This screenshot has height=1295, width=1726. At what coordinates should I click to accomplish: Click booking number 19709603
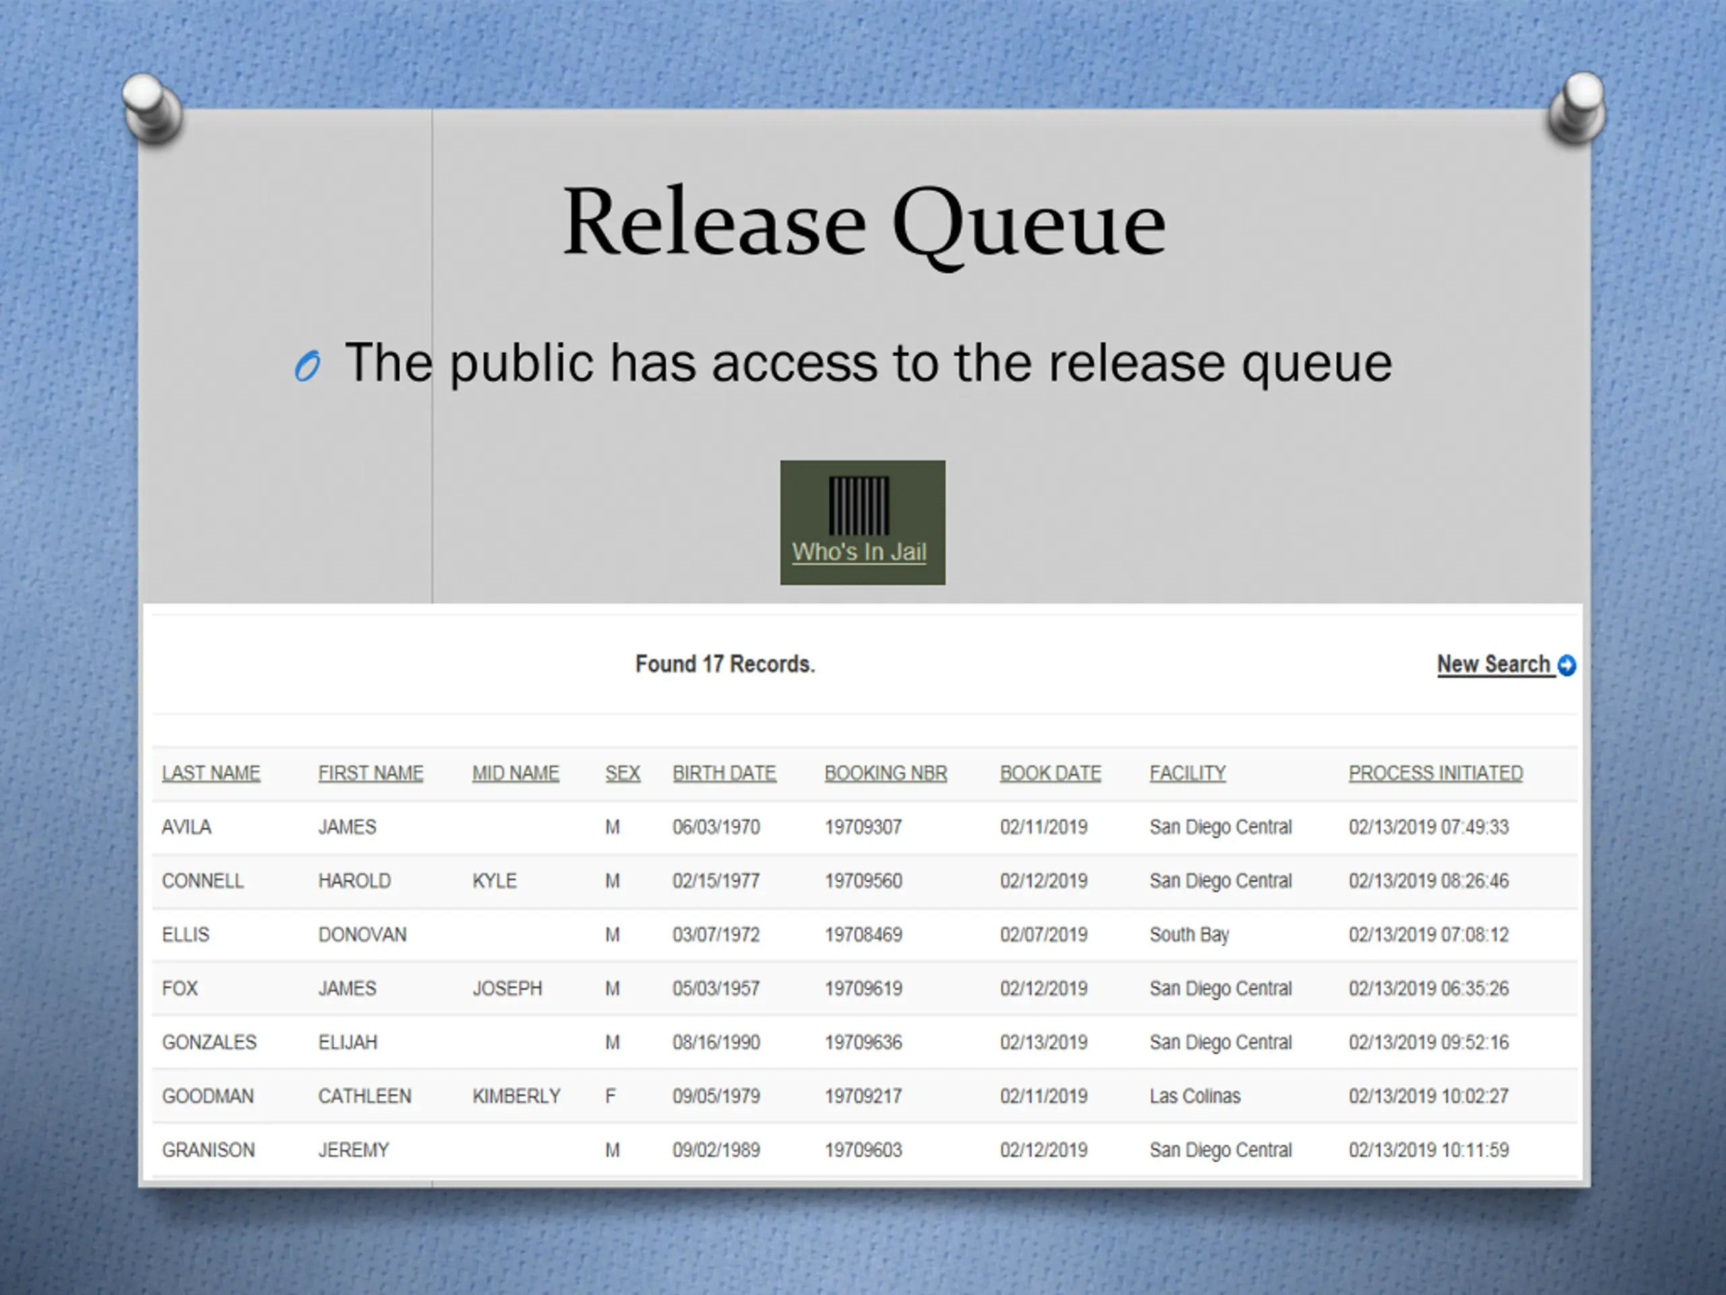tap(863, 1151)
